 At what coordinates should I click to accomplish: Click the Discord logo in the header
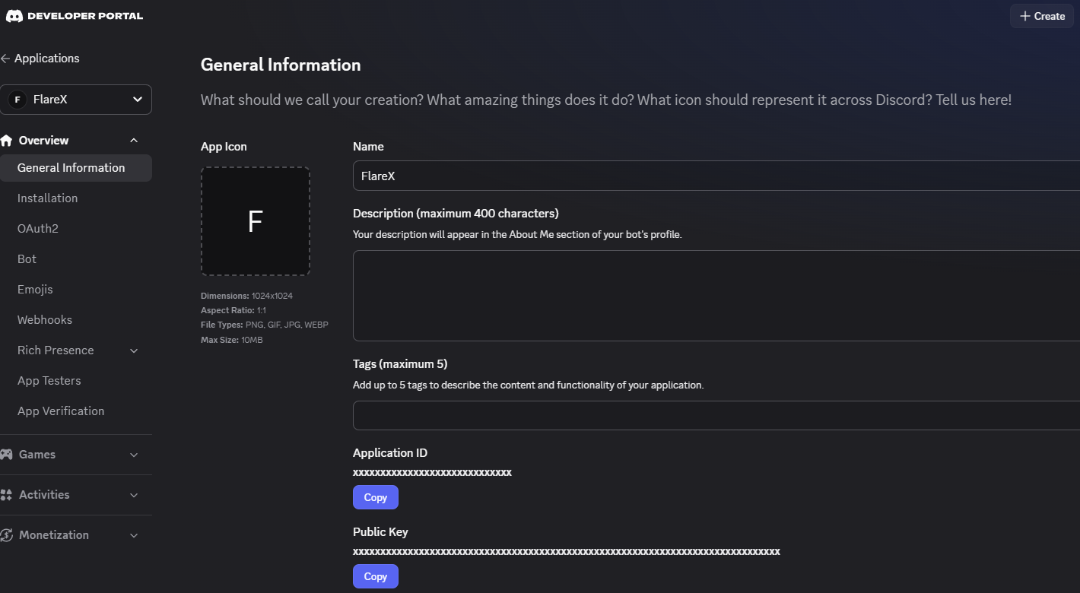tap(14, 16)
